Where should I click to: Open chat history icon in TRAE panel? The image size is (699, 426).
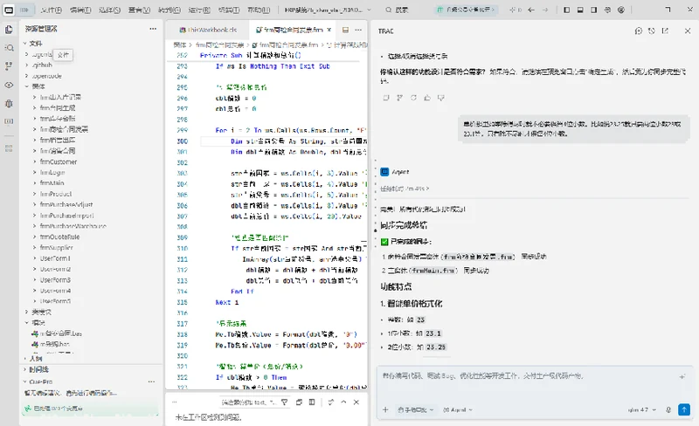coord(652,31)
